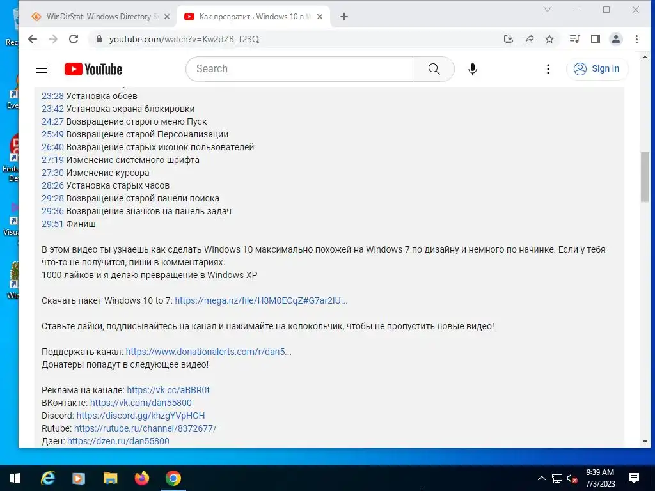Jump to timestamp 28:26
655x491 pixels.
[52, 185]
